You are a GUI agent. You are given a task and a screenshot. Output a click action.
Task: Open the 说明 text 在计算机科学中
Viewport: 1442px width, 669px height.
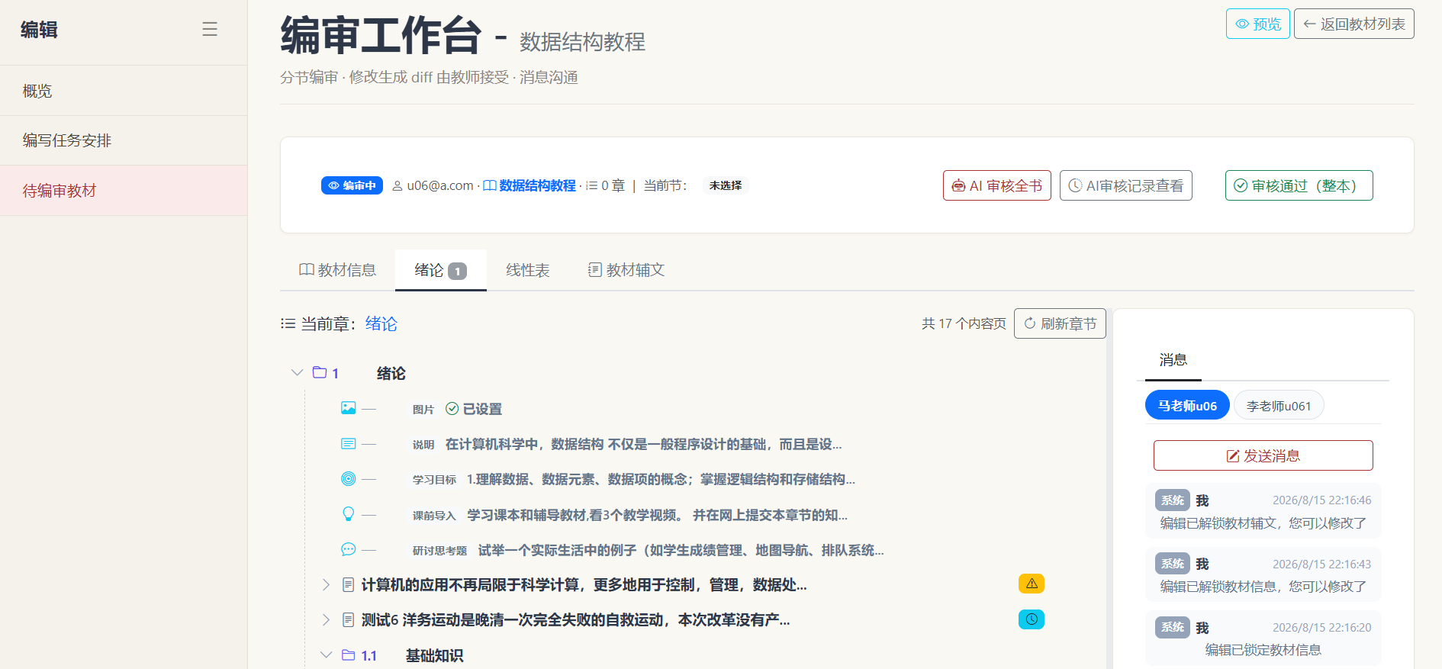point(643,444)
